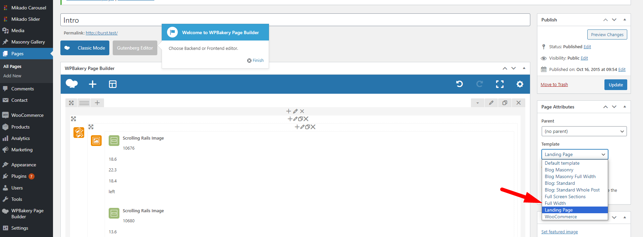Image resolution: width=643 pixels, height=237 pixels.
Task: Edit the row via the gray pencil button
Action: coord(491,103)
